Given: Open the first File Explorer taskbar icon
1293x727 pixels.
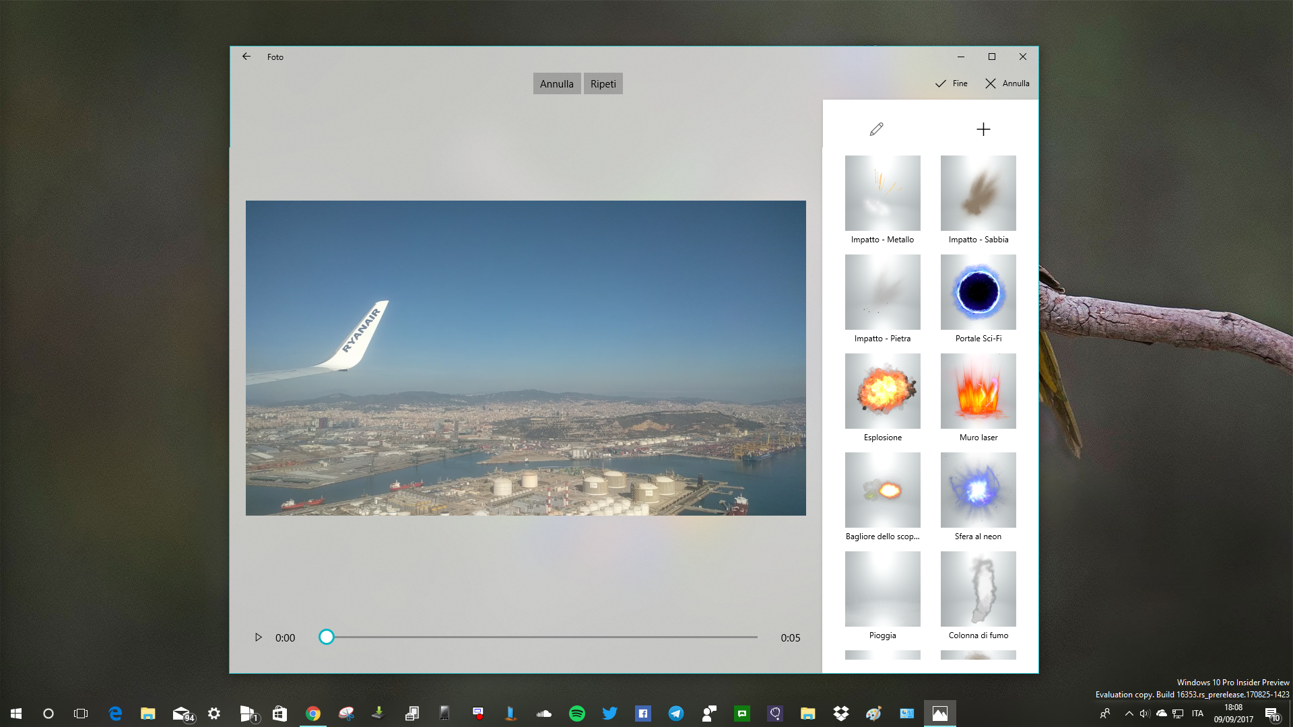Looking at the screenshot, I should [148, 714].
